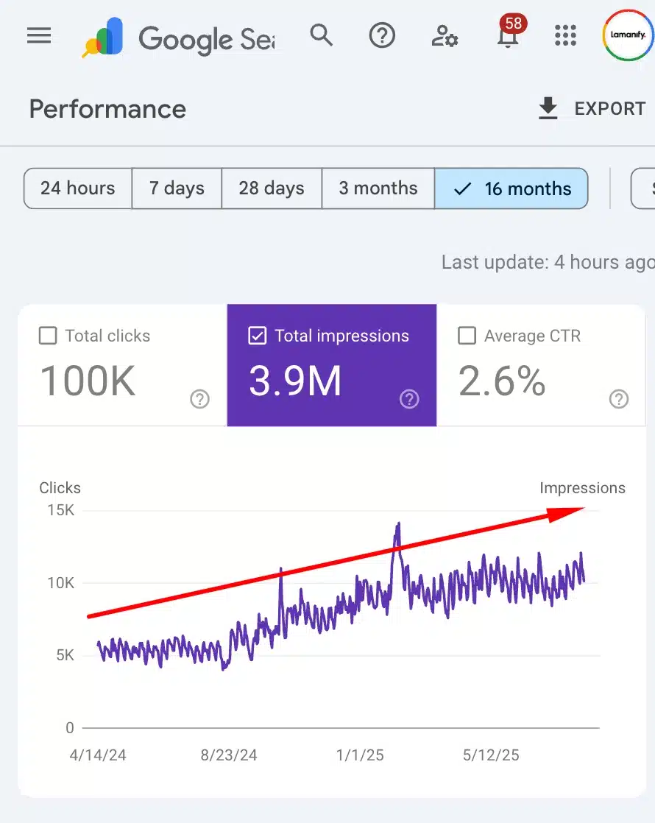Screen dimensions: 655x823
Task: Enable the Average CTR checkbox
Action: pyautogui.click(x=467, y=336)
